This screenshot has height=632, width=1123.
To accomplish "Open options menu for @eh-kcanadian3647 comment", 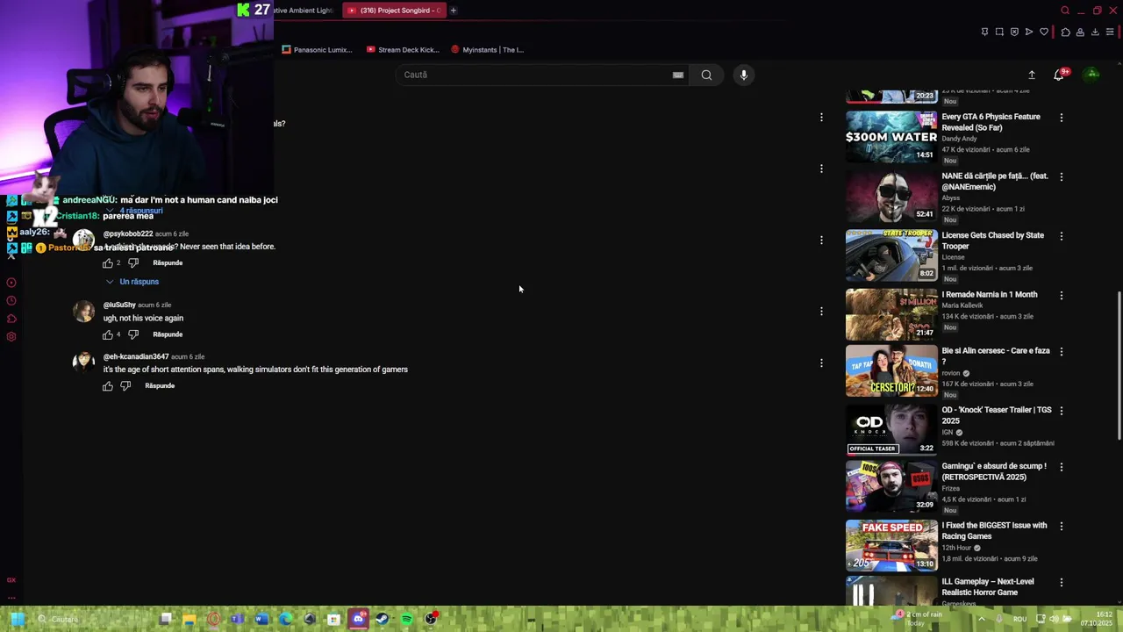I will [x=821, y=363].
